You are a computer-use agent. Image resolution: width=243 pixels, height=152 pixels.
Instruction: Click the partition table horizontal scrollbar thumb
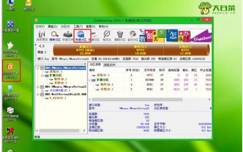tap(137, 99)
